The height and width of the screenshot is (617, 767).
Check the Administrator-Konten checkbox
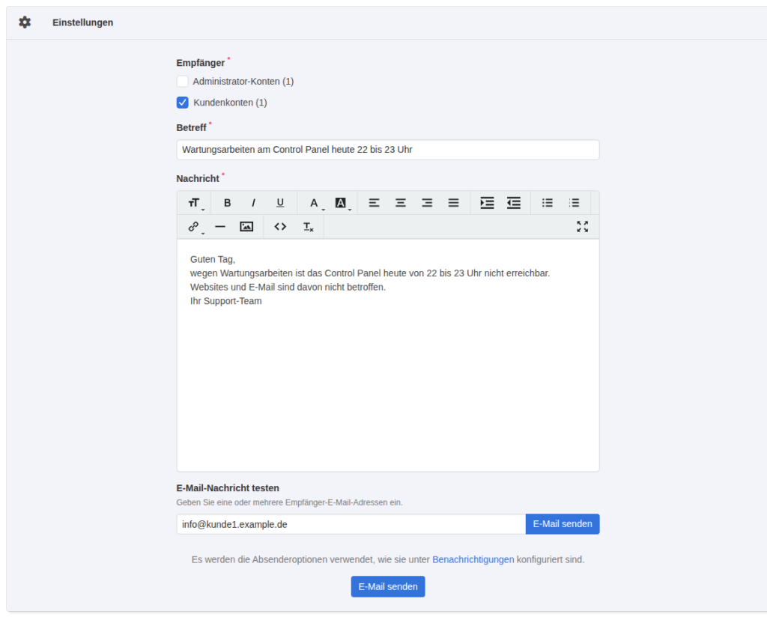tap(183, 81)
